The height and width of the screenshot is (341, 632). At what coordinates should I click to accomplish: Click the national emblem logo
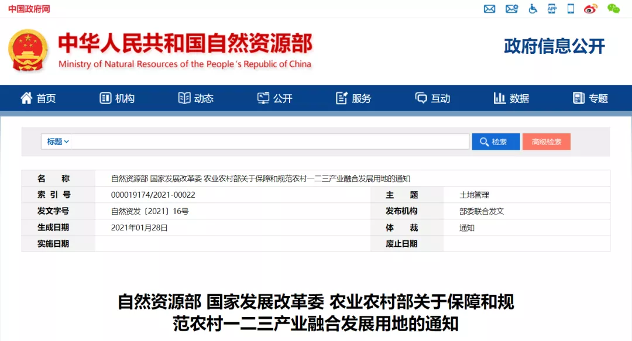(28, 50)
